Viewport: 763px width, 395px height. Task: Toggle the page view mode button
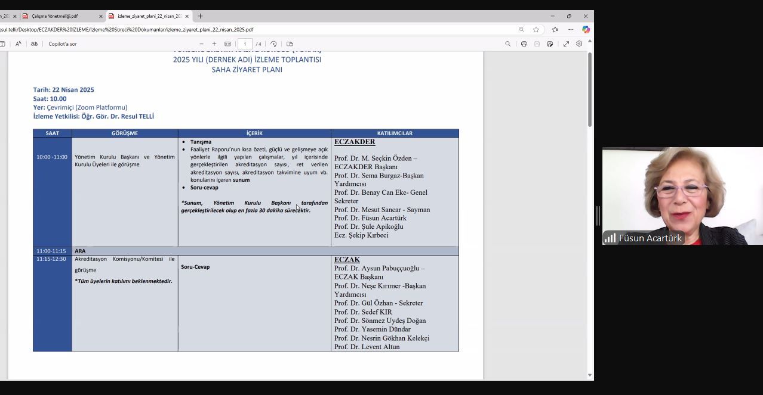point(290,44)
